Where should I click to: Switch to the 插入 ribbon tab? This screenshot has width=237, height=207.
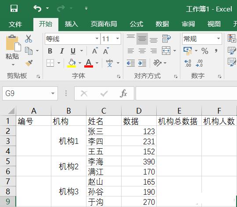pyautogui.click(x=72, y=24)
